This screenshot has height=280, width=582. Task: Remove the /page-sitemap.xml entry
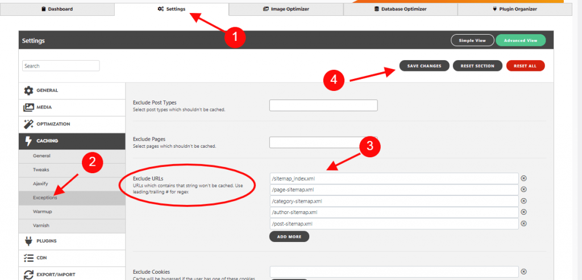point(523,189)
